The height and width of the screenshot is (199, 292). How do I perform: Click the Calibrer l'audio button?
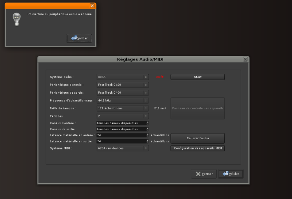[x=197, y=138]
